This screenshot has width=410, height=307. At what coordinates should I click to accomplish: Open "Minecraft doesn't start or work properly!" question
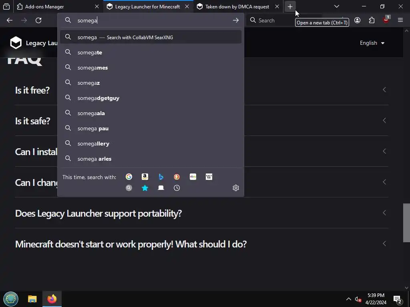[131, 244]
